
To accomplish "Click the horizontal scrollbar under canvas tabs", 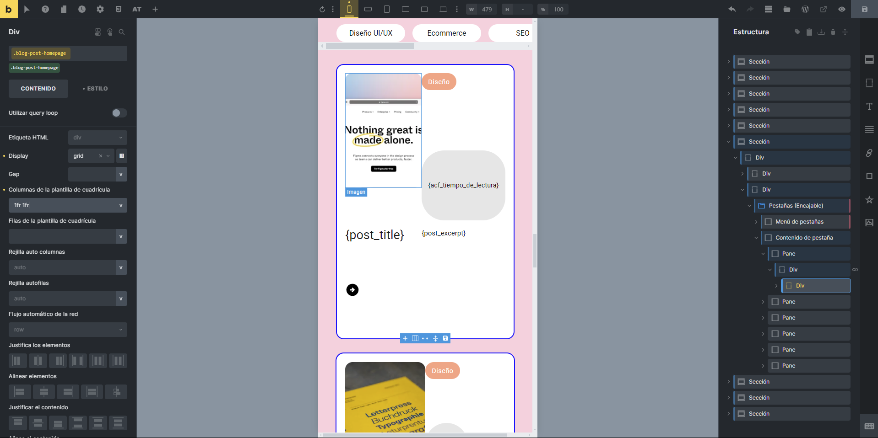I will coord(370,46).
